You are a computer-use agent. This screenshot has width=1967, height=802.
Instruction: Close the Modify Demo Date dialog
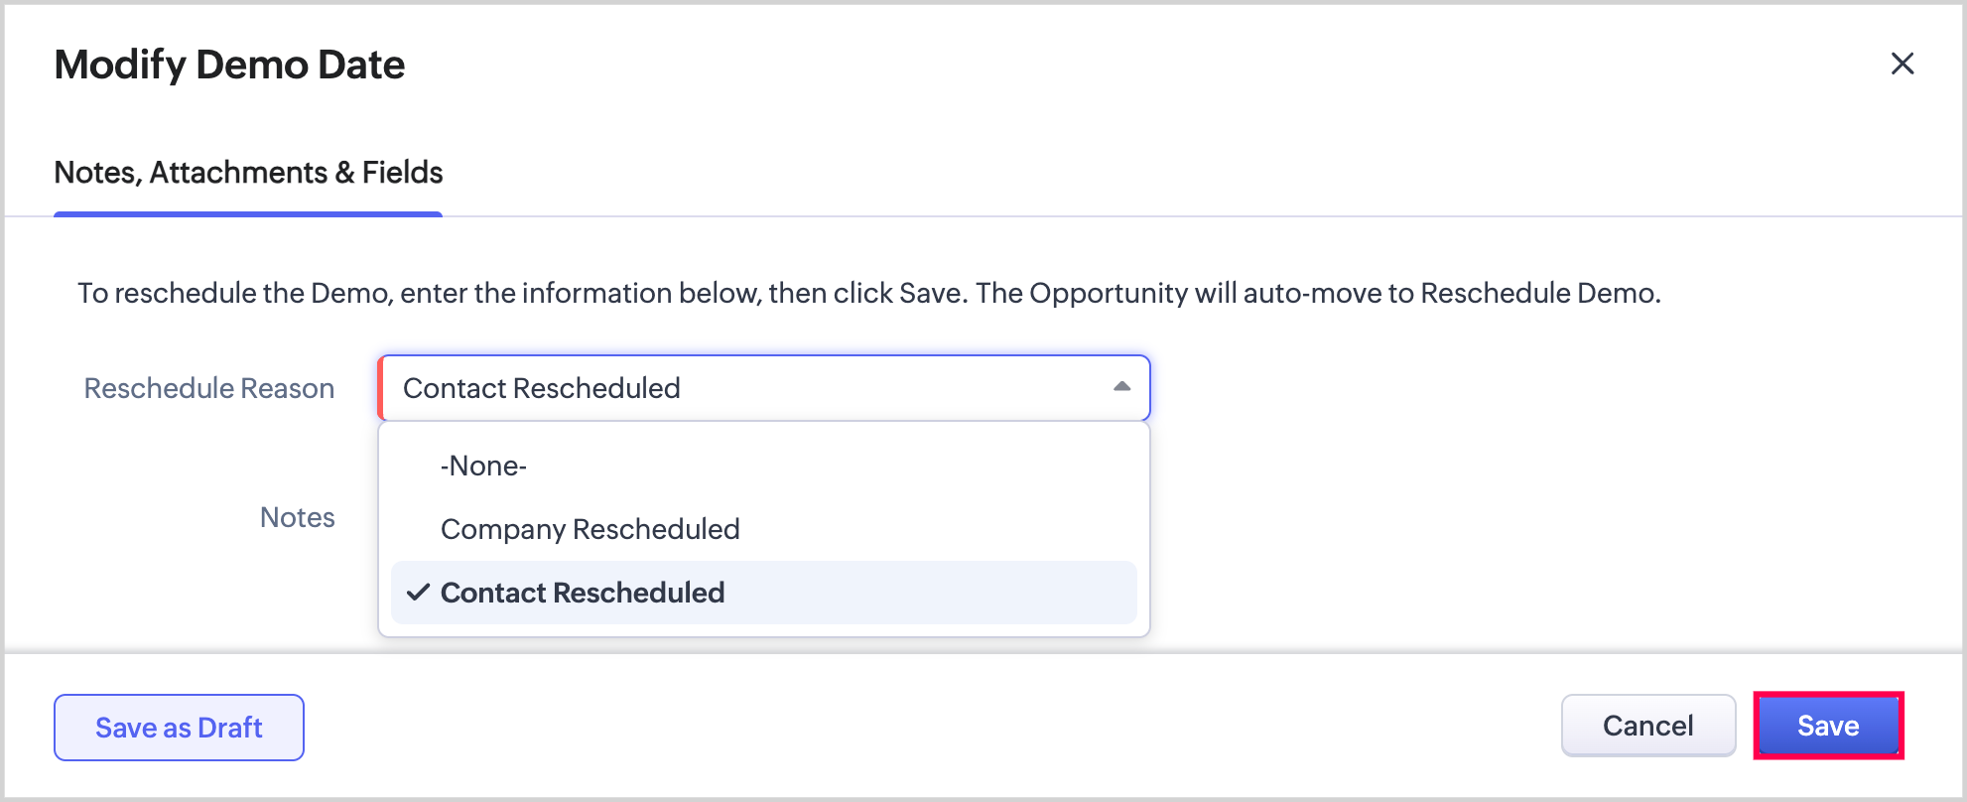pyautogui.click(x=1901, y=64)
